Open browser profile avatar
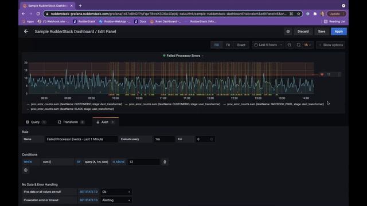The image size is (367, 206). 322,14
